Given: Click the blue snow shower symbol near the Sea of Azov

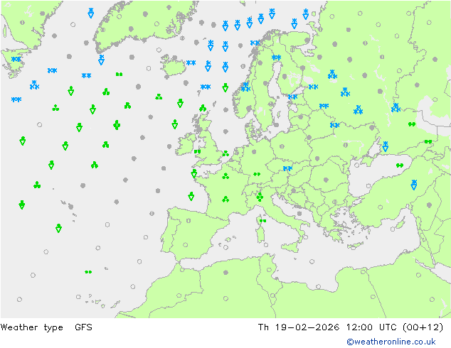Looking at the screenshot, I should point(386,146).
